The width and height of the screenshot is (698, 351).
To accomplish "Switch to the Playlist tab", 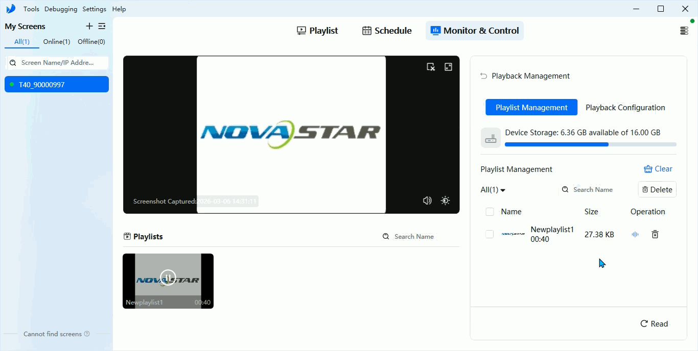I will 317,31.
